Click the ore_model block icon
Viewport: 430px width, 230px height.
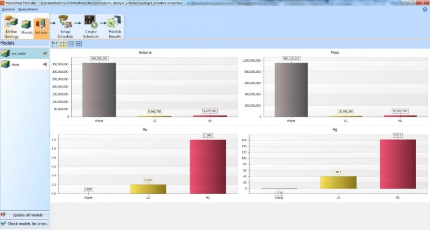click(5, 53)
